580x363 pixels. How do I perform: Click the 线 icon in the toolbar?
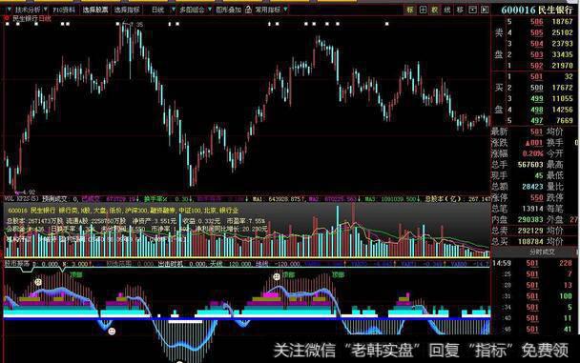coord(447,10)
